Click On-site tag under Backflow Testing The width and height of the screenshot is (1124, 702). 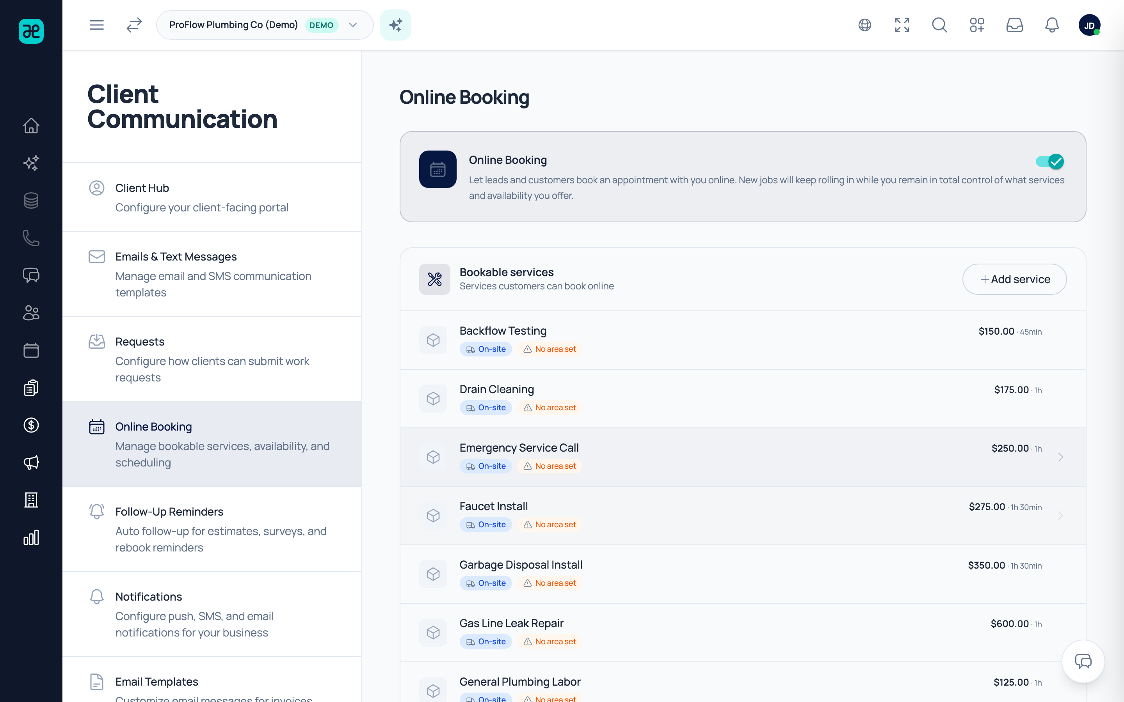coord(486,349)
